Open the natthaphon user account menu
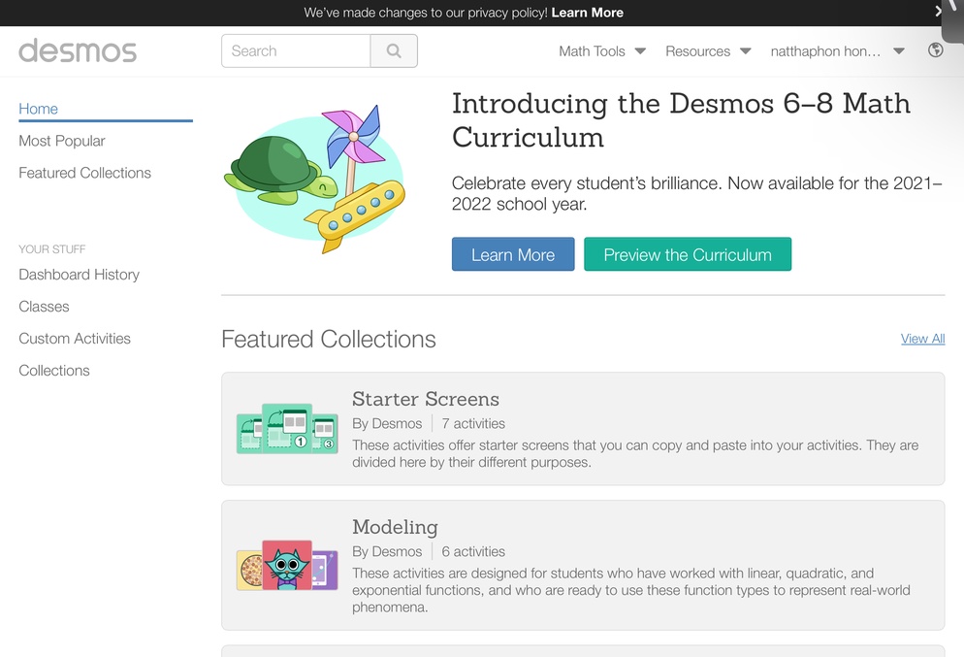 coord(837,51)
